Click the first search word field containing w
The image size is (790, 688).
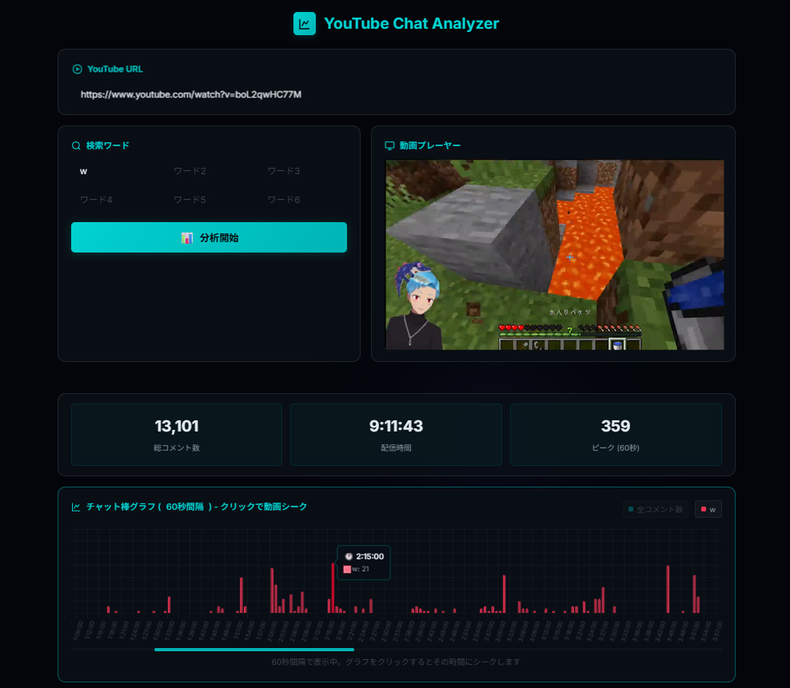(115, 171)
